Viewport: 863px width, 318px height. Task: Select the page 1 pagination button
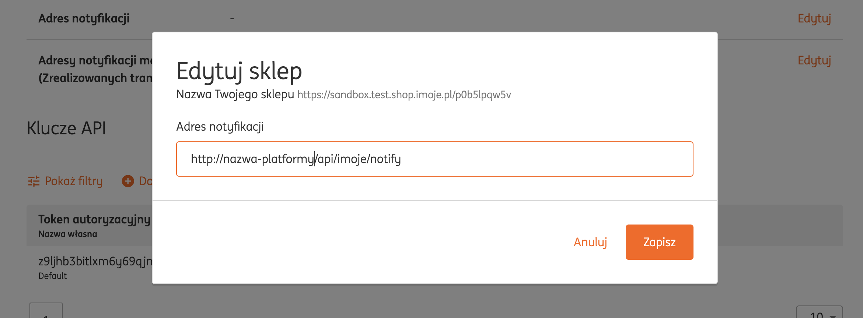tap(46, 312)
